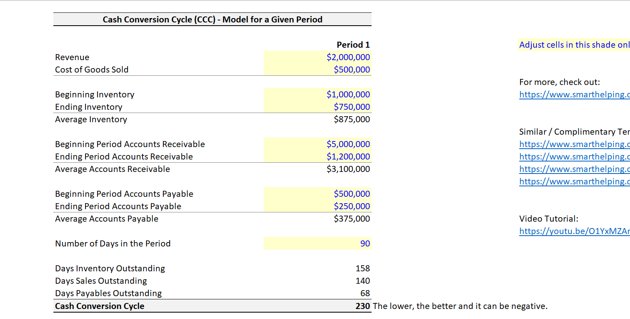
Task: Open the third Similar / Complimentary smarthelping link
Action: click(574, 169)
